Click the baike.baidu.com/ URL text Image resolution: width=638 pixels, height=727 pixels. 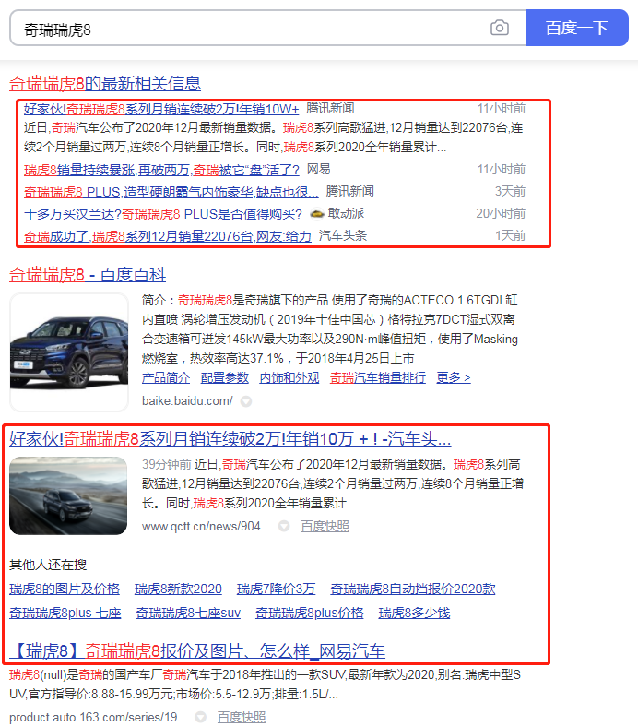pos(187,401)
